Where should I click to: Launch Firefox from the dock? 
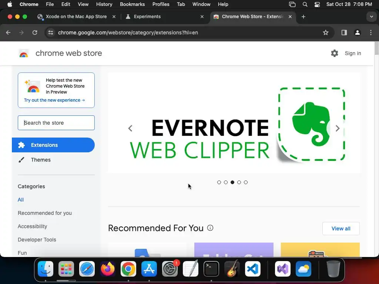point(108,269)
